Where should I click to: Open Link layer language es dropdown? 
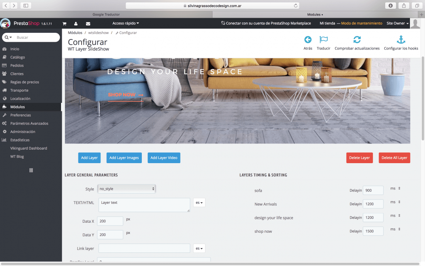(199, 248)
